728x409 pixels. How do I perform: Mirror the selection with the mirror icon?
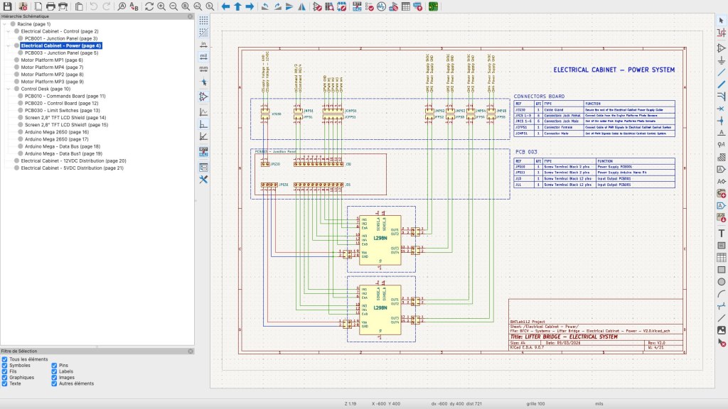301,6
